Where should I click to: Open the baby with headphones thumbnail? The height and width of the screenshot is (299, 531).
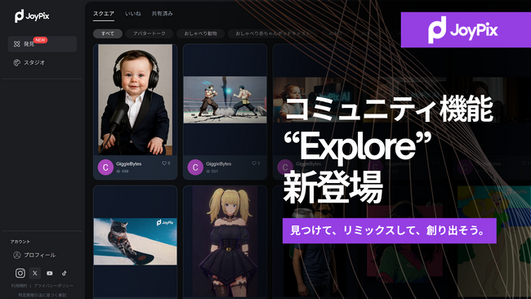click(x=135, y=100)
